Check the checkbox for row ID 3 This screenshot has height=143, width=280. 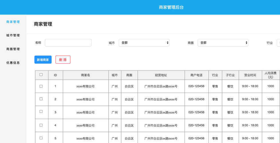click(41, 112)
